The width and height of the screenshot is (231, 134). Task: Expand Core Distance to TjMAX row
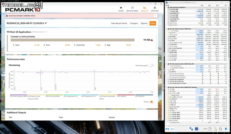[168, 68]
